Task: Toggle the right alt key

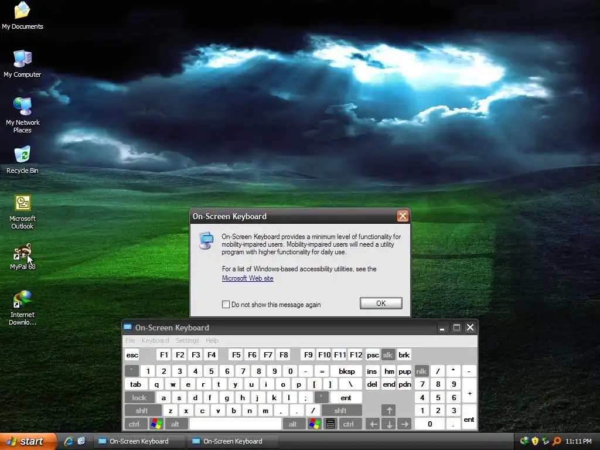Action: (293, 424)
